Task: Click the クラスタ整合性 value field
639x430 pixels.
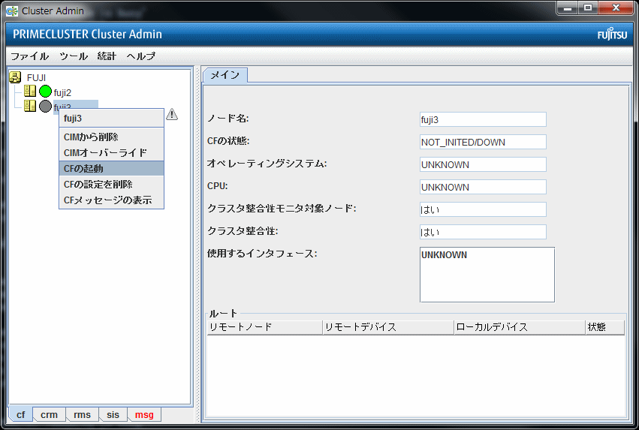Action: click(x=483, y=232)
